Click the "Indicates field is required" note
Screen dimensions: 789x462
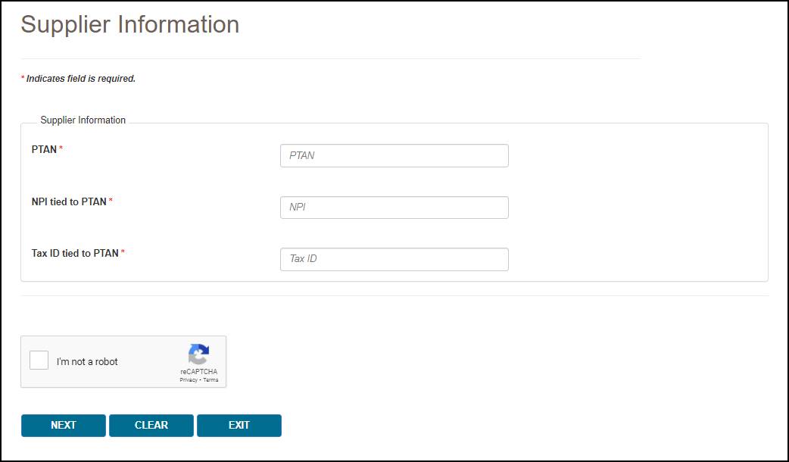(80, 78)
